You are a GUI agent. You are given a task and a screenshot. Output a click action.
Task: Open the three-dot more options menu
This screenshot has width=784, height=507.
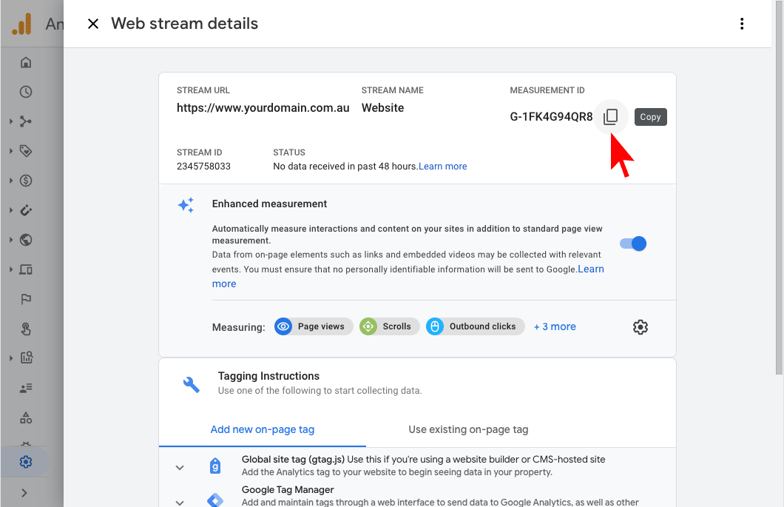point(742,24)
